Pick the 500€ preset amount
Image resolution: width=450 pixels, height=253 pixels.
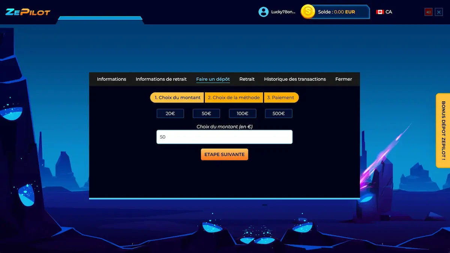(x=279, y=114)
